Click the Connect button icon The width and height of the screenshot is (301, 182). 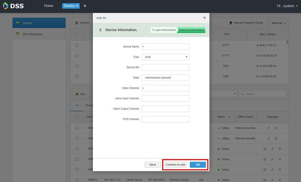pos(77,23)
